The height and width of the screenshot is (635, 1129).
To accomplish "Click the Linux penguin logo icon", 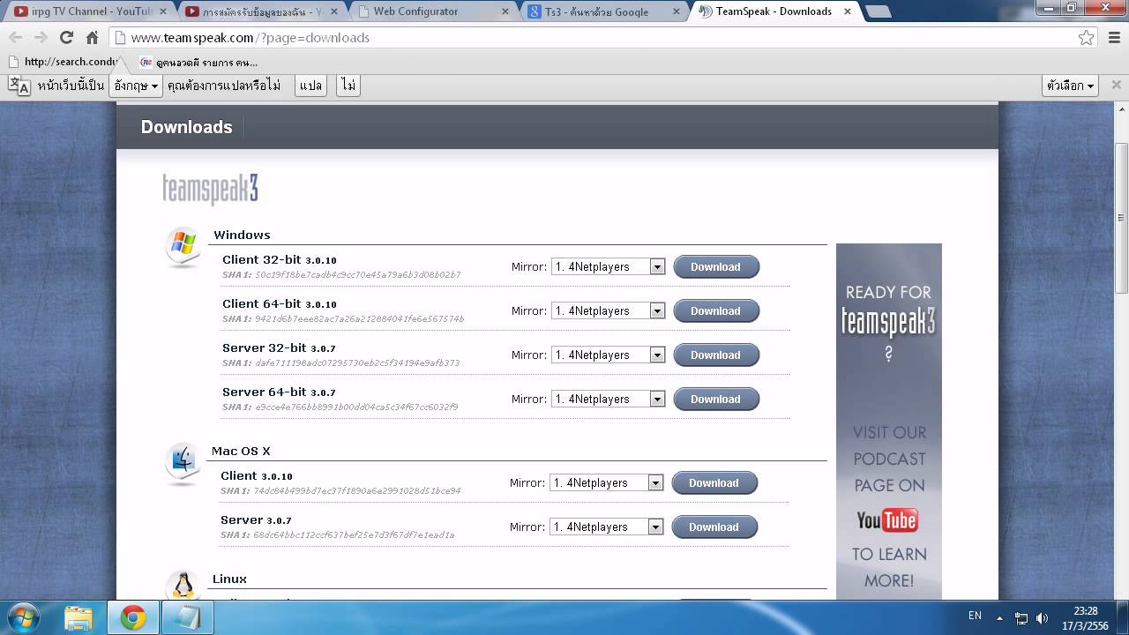I will pos(183,586).
